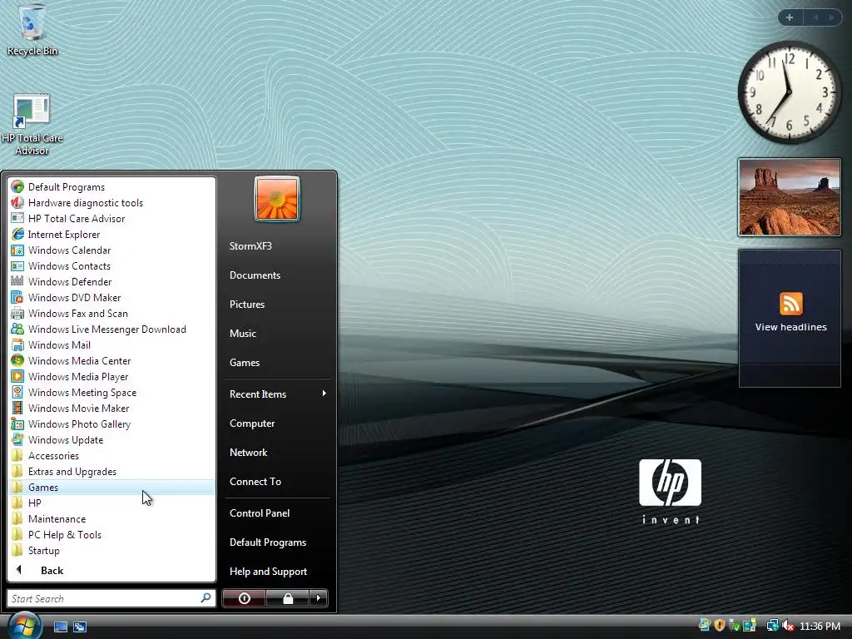
Task: Click the 11:36 PM taskbar clock
Action: pos(820,626)
